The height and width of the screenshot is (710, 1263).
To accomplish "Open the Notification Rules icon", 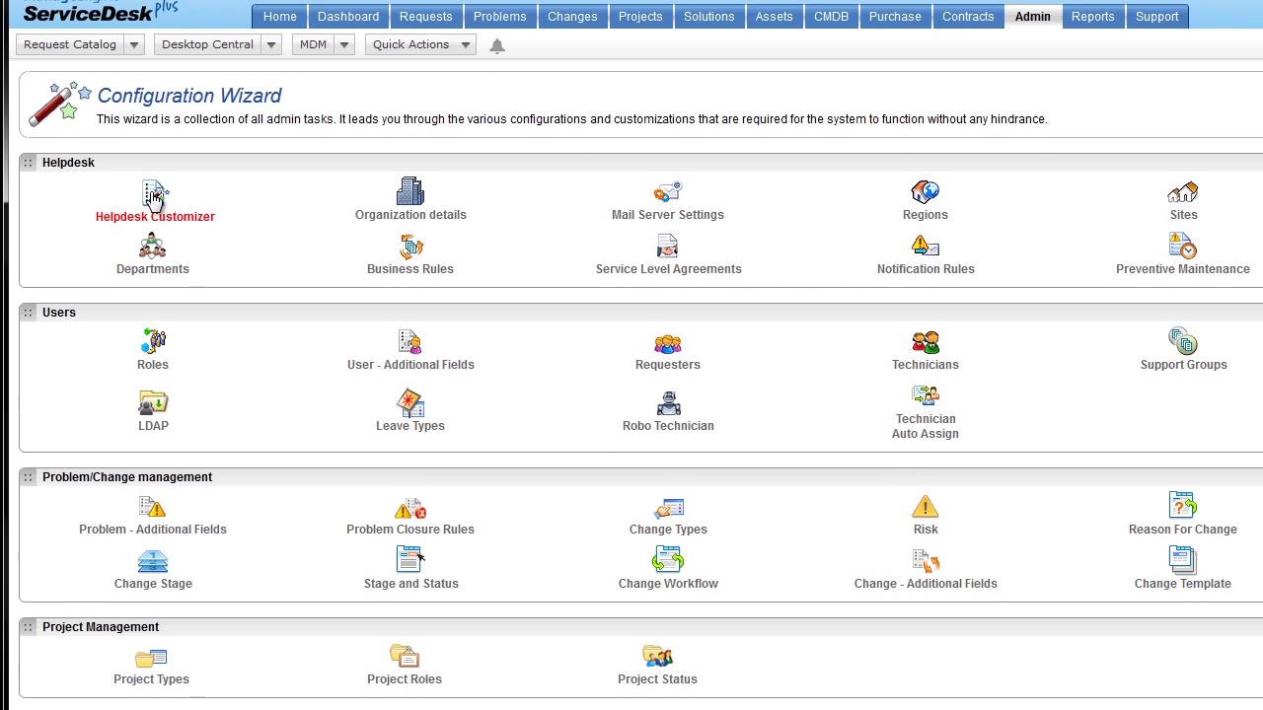I will 926,246.
